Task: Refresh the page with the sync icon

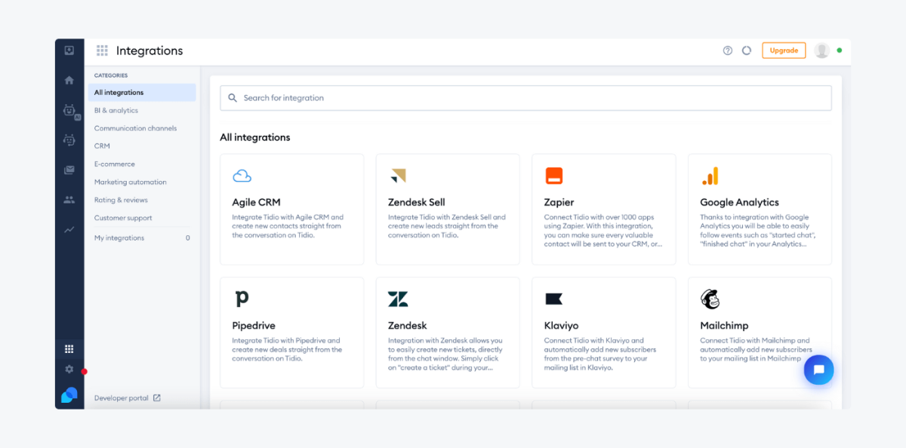Action: pos(747,50)
